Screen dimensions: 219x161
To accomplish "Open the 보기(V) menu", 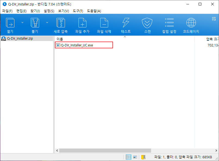I will point(64,11).
